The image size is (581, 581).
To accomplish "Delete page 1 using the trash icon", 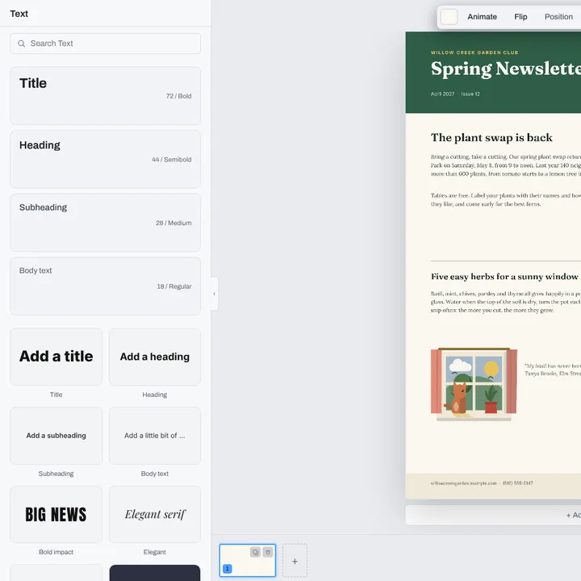I will click(x=268, y=552).
